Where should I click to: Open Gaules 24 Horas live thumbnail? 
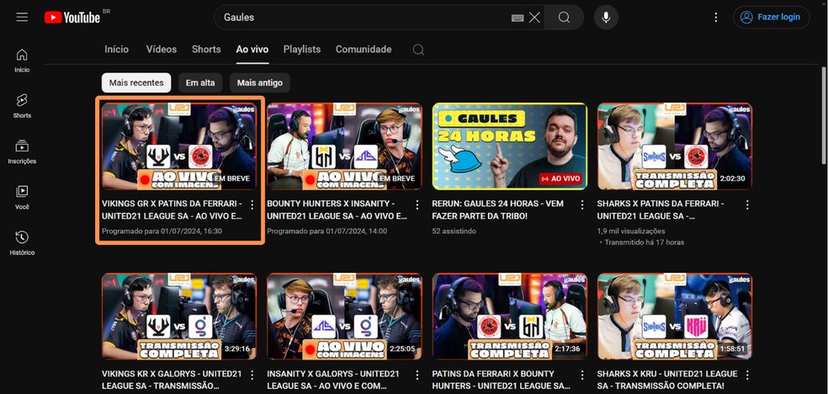click(510, 146)
